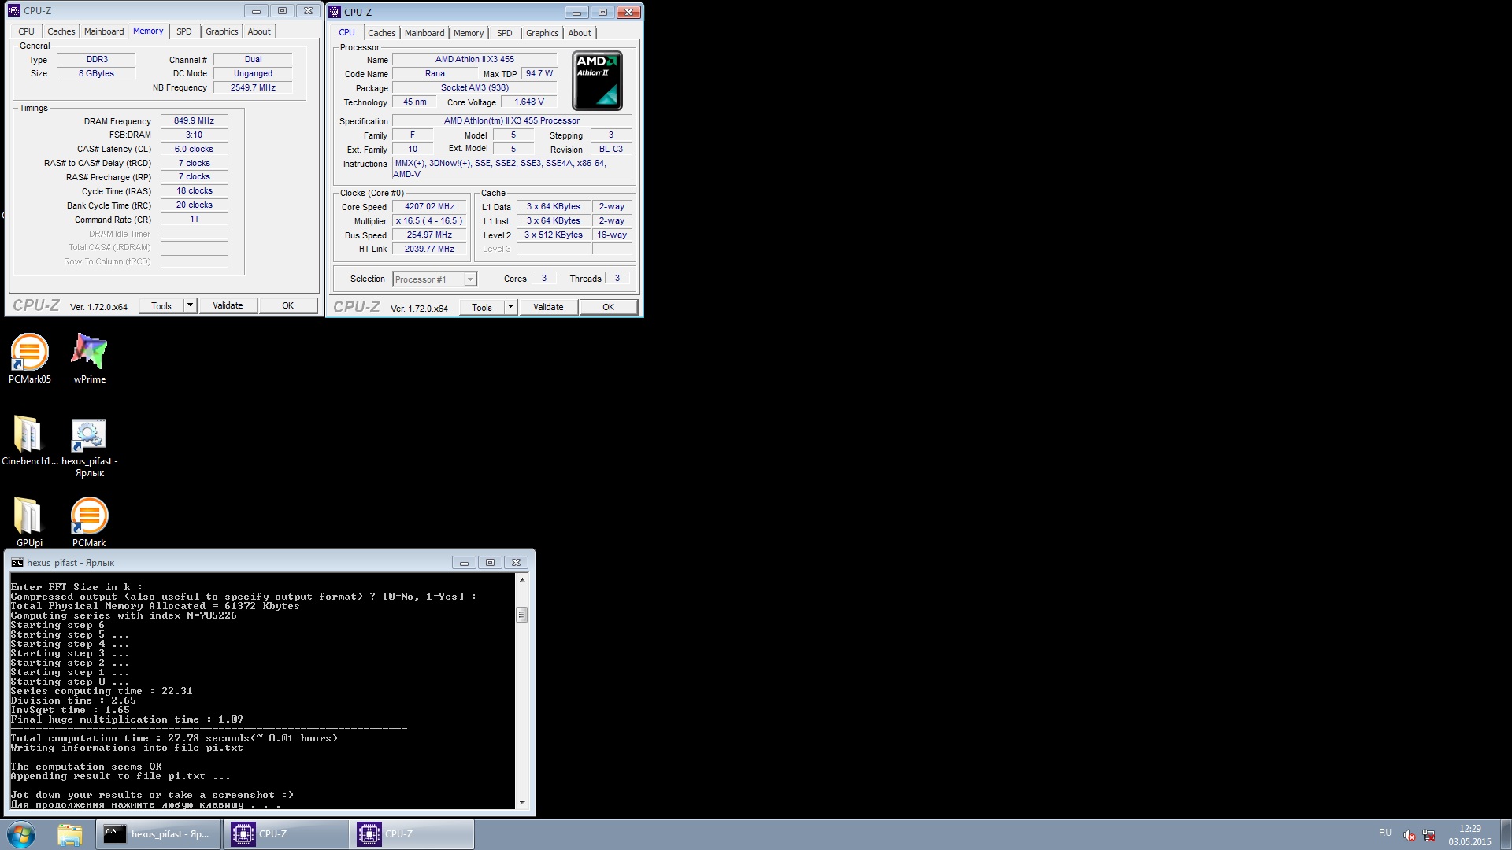Click the hexus_pifast console title icon
Image resolution: width=1512 pixels, height=850 pixels.
pos(17,563)
